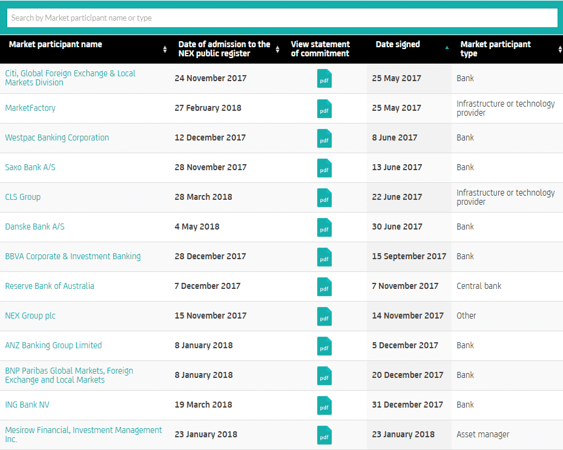Open ING Bank NV statement PDF
563x450 pixels.
pos(324,405)
